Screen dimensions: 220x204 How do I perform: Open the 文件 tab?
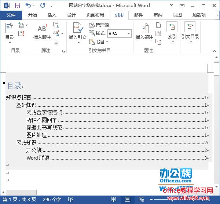[x=11, y=15]
